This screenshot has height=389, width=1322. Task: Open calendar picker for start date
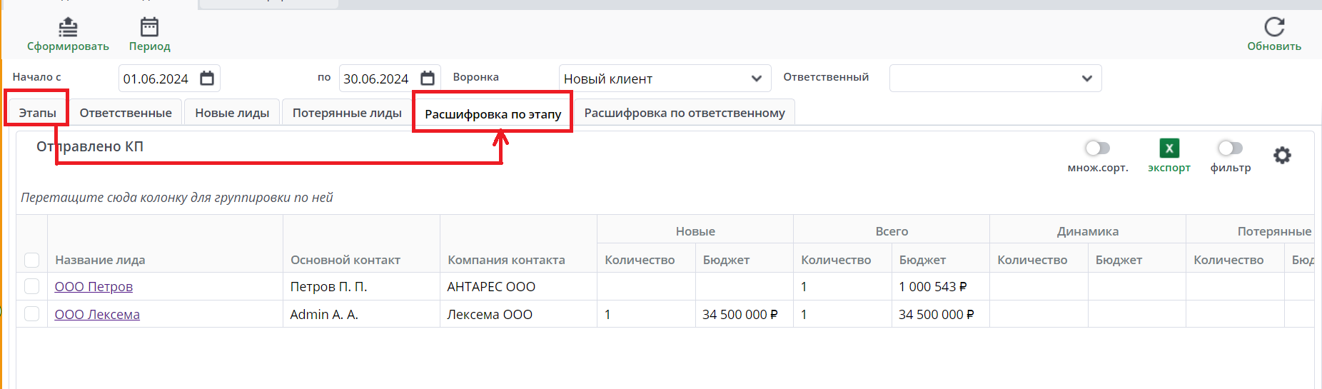pos(207,79)
